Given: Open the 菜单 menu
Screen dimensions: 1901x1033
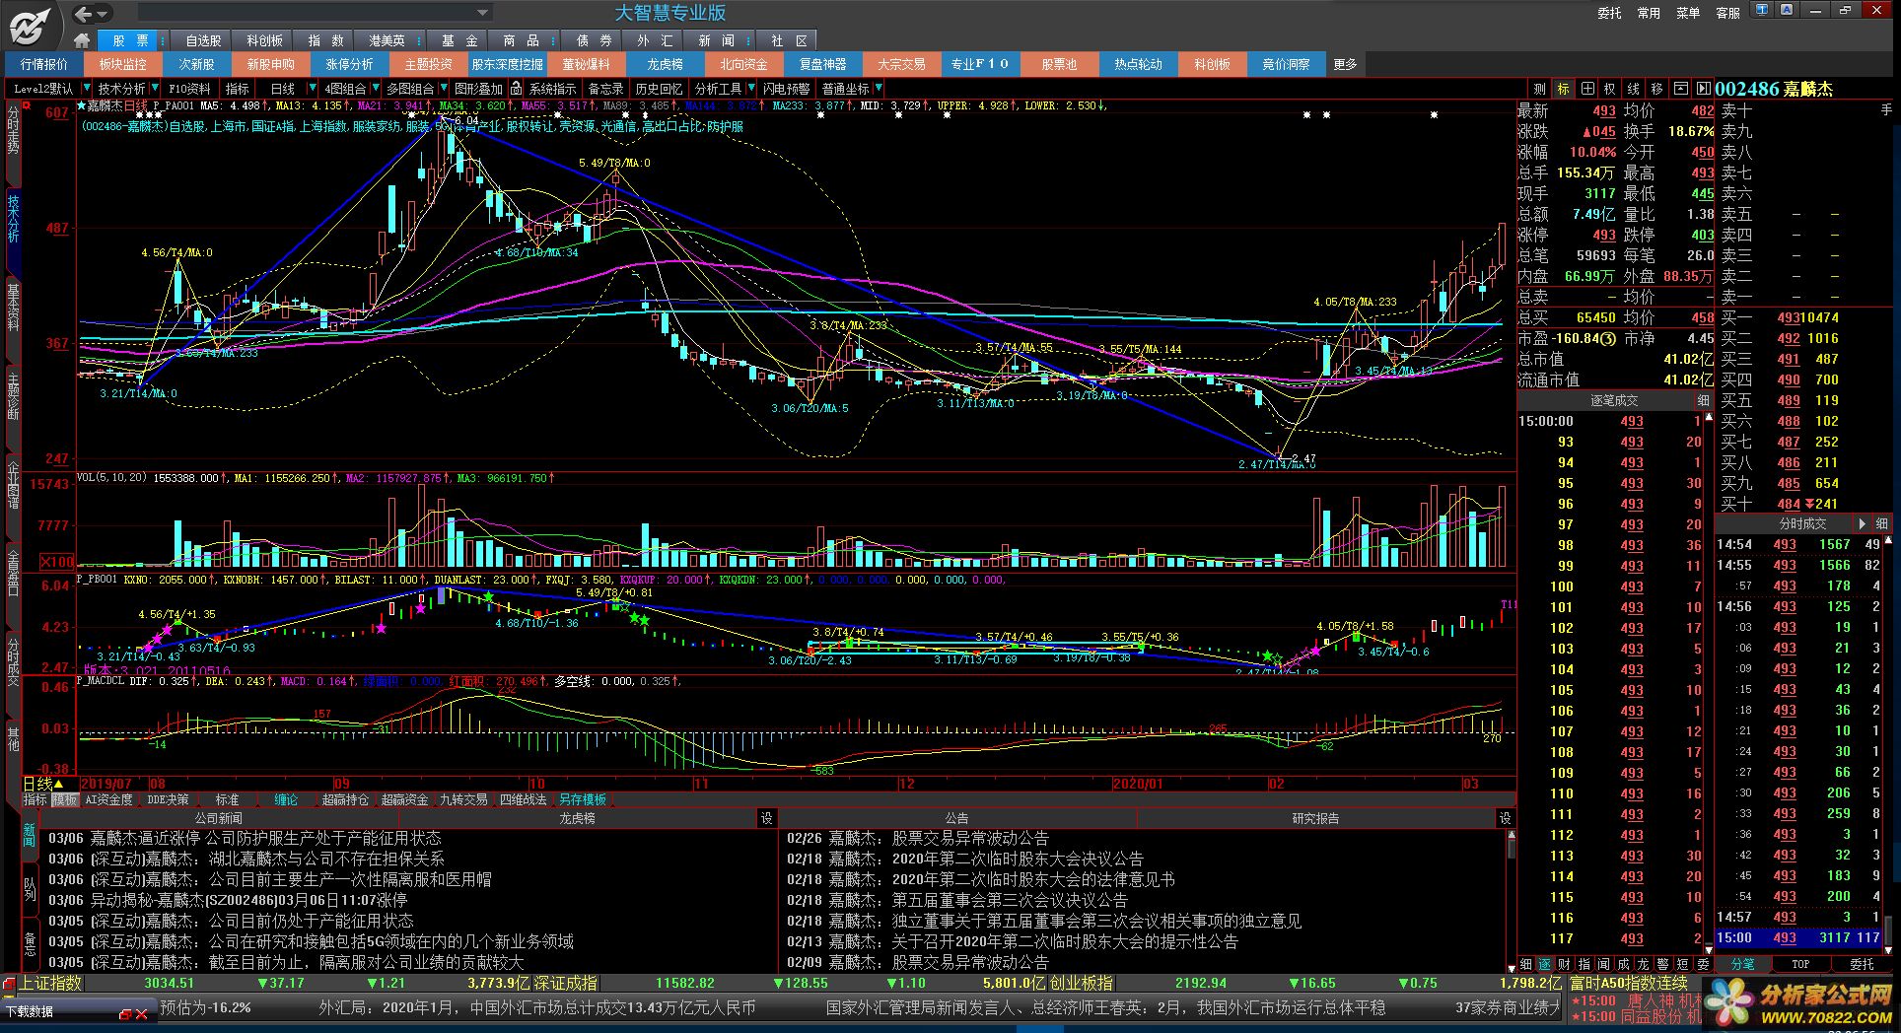Looking at the screenshot, I should click(x=1688, y=13).
